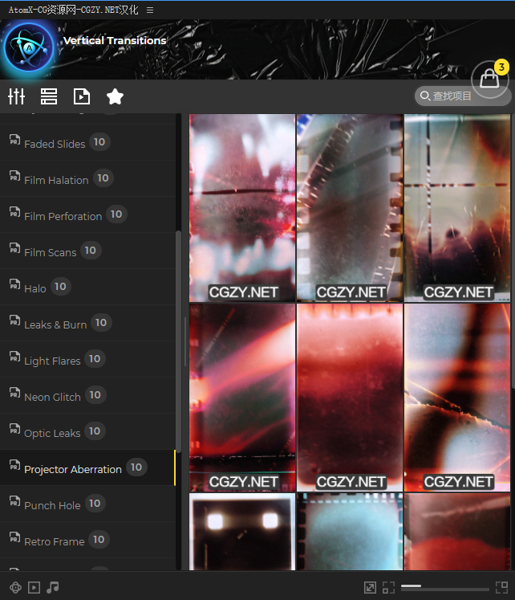The image size is (515, 600).
Task: Adjust the thumbnail size slider
Action: (x=445, y=586)
